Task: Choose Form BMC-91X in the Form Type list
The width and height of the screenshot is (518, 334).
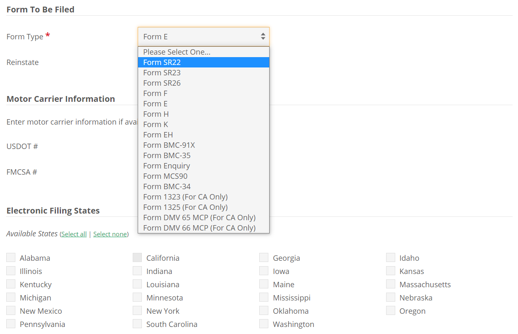Action: [x=169, y=145]
